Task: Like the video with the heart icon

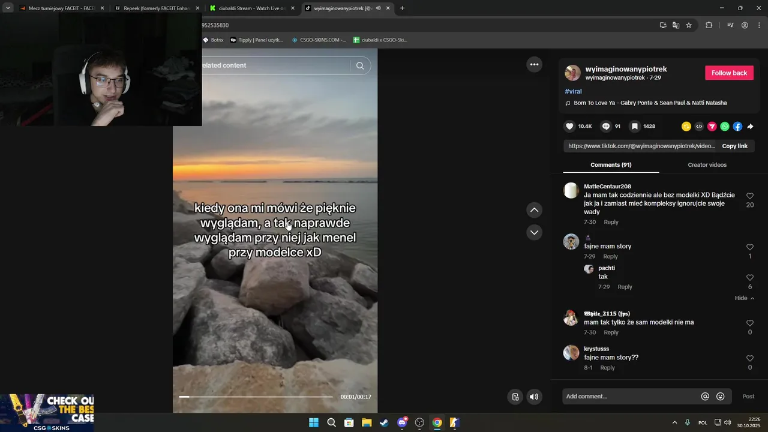Action: point(570,127)
